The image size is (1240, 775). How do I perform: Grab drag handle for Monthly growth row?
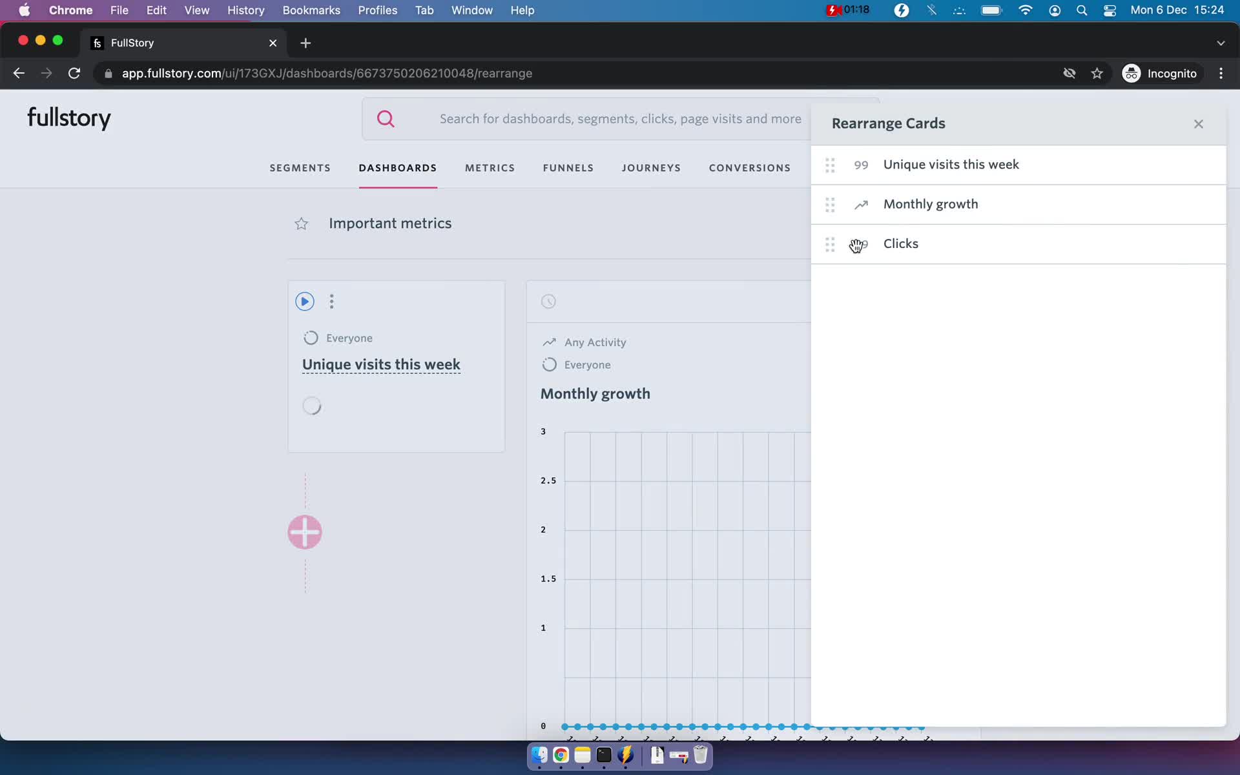[x=830, y=205]
